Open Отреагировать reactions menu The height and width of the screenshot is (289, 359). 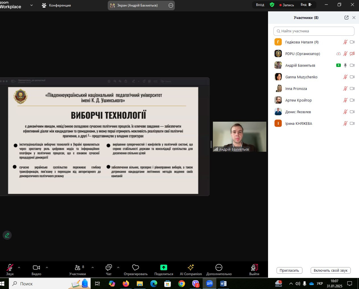[136, 269]
